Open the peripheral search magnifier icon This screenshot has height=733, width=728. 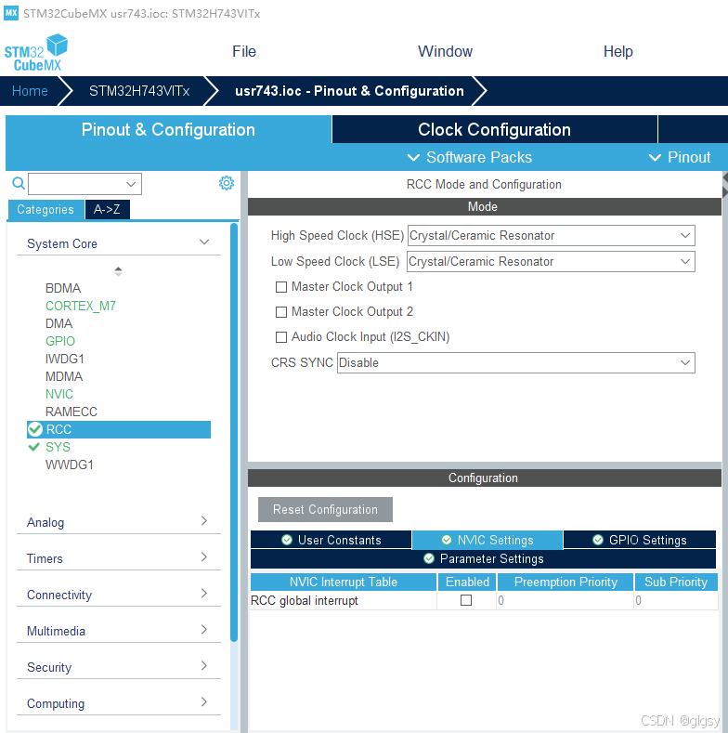point(19,183)
